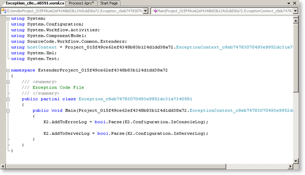Click the 'using System.Configuration;' line
This screenshot has height=175, width=305.
tap(47, 24)
